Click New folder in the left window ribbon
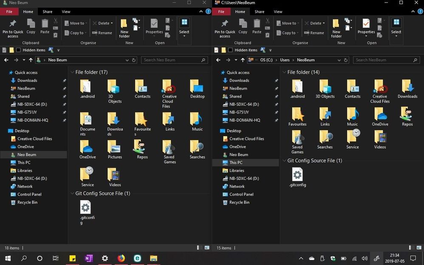Screen dimensions: 424x265 pyautogui.click(x=124, y=27)
